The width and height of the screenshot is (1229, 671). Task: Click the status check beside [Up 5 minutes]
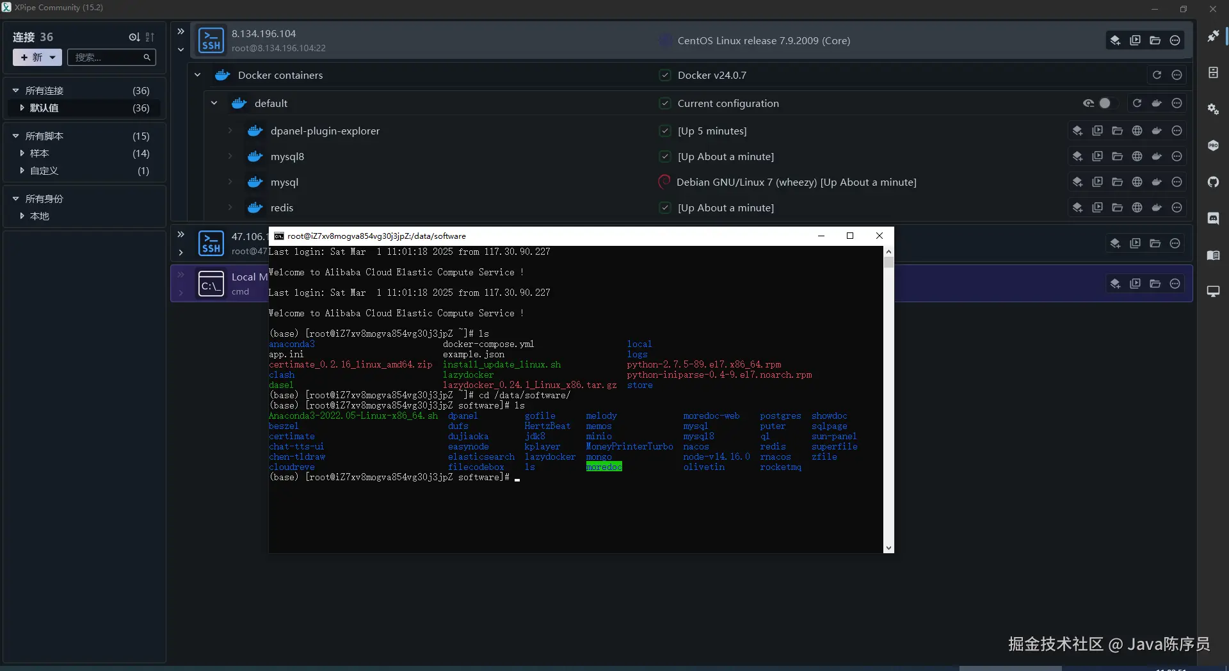(x=665, y=131)
